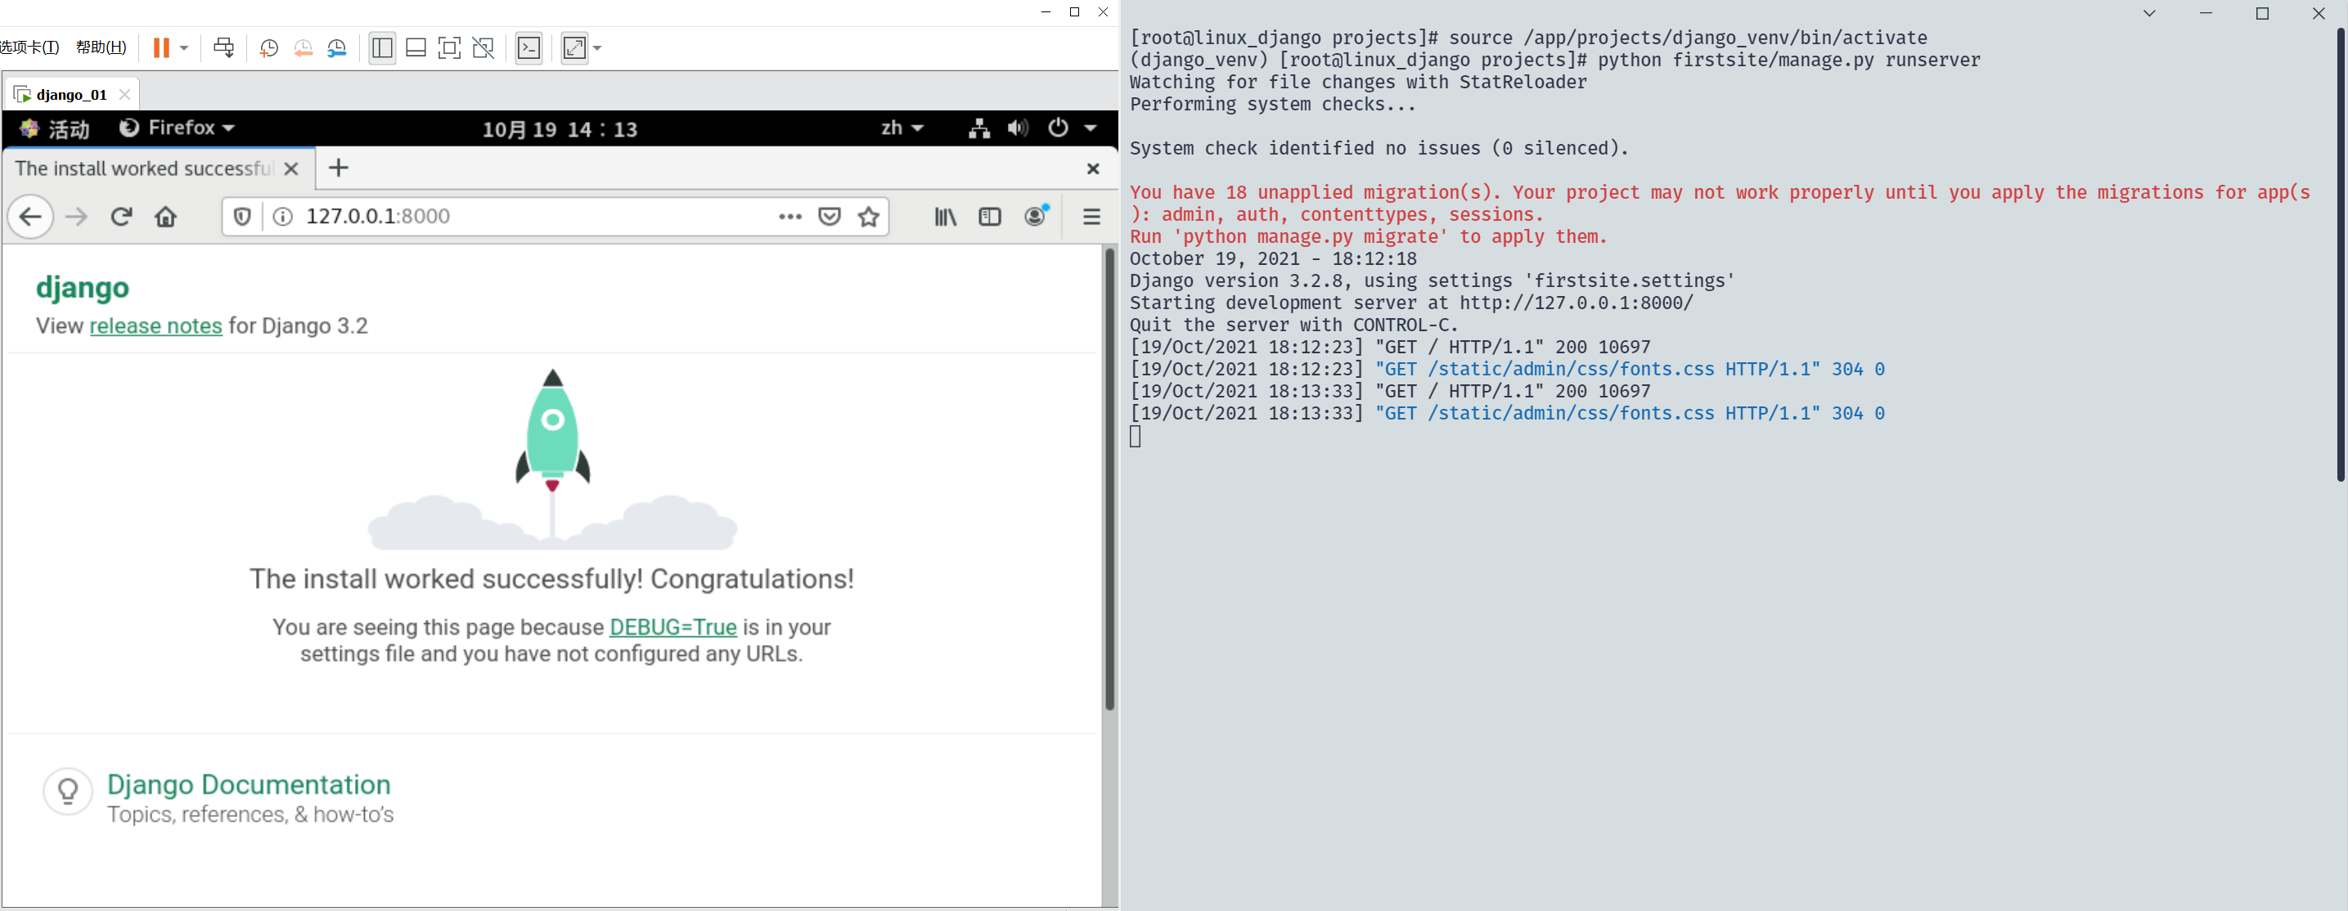
Task: Click the site information icon in address bar
Action: point(282,217)
